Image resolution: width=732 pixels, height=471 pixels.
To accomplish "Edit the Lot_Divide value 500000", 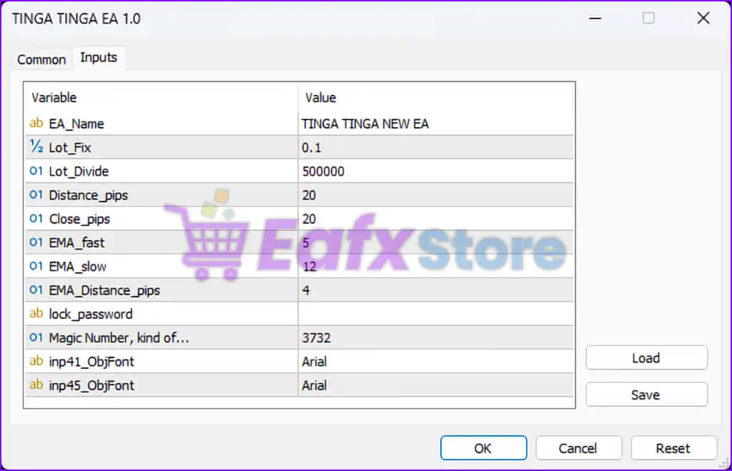I will click(436, 172).
